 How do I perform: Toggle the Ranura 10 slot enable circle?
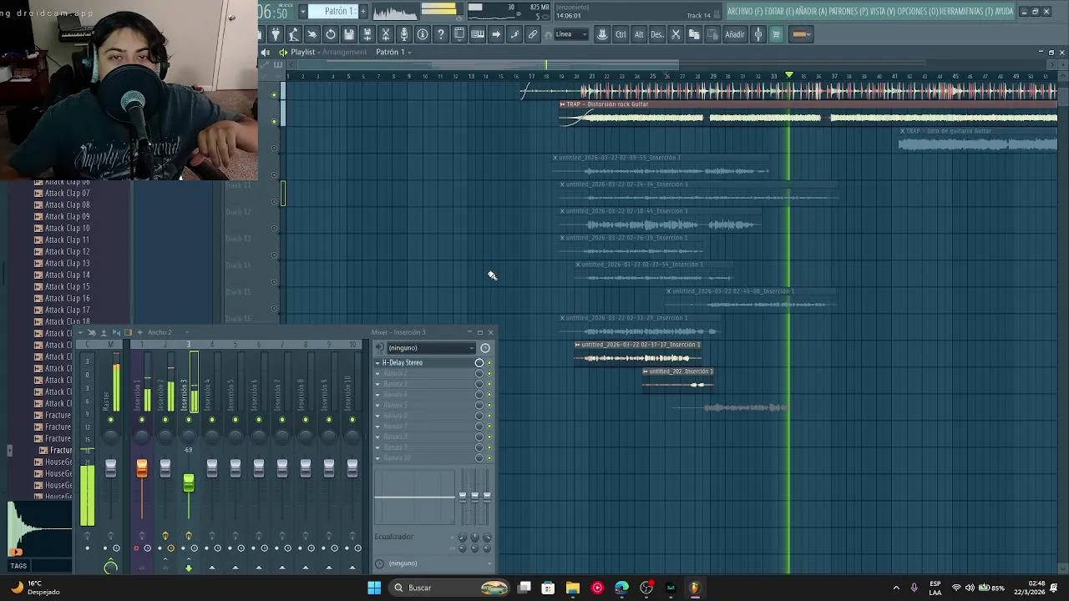[x=479, y=458]
